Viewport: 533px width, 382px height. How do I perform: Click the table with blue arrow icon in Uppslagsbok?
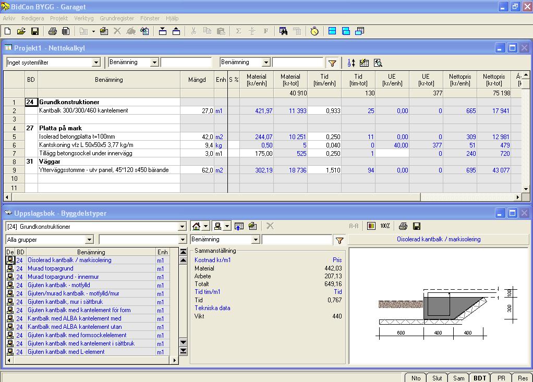point(239,226)
